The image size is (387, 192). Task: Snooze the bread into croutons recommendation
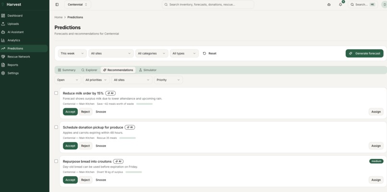point(101,180)
